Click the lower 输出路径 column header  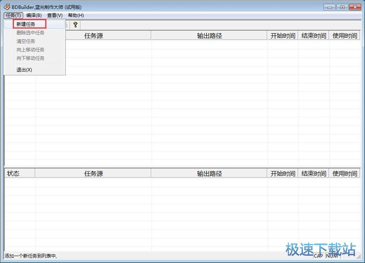pyautogui.click(x=209, y=174)
